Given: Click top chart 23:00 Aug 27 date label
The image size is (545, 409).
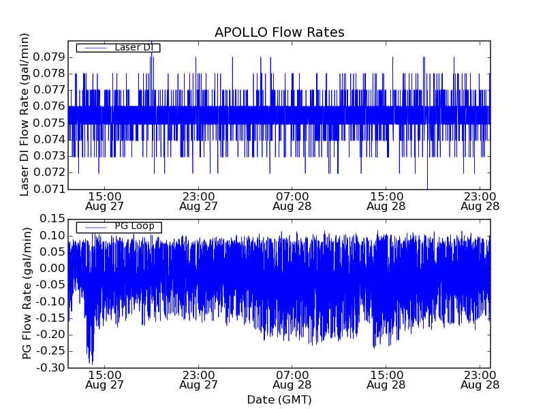Looking at the screenshot, I should tap(198, 201).
